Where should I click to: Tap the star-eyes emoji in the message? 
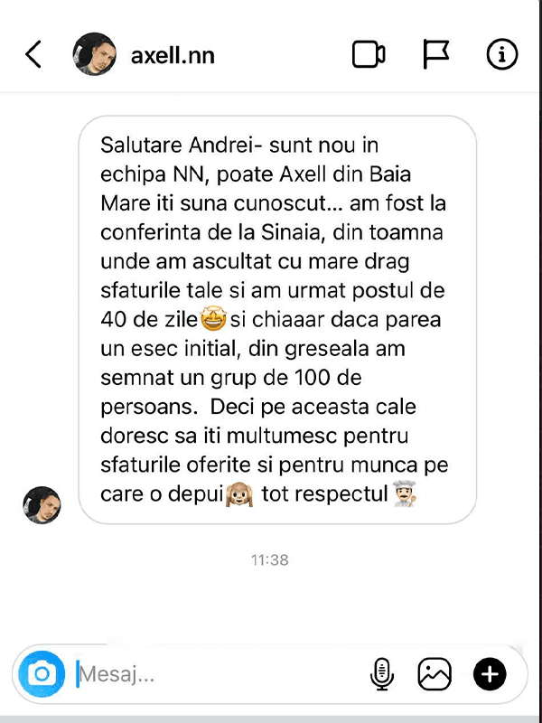tap(213, 320)
